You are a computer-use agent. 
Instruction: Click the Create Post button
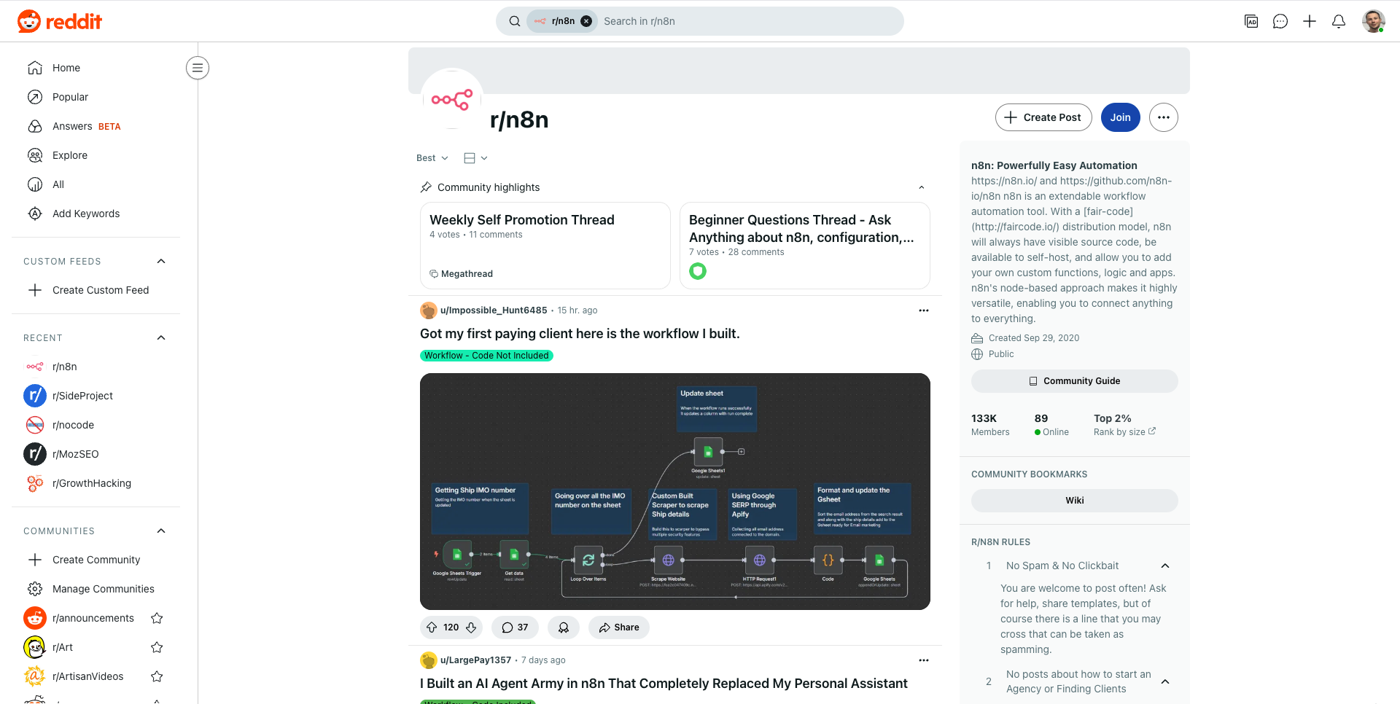(1043, 117)
